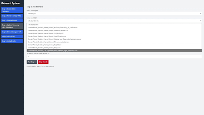Click the Tor Restart Interval input field
This screenshot has width=204, height=115.
click(x=114, y=56)
